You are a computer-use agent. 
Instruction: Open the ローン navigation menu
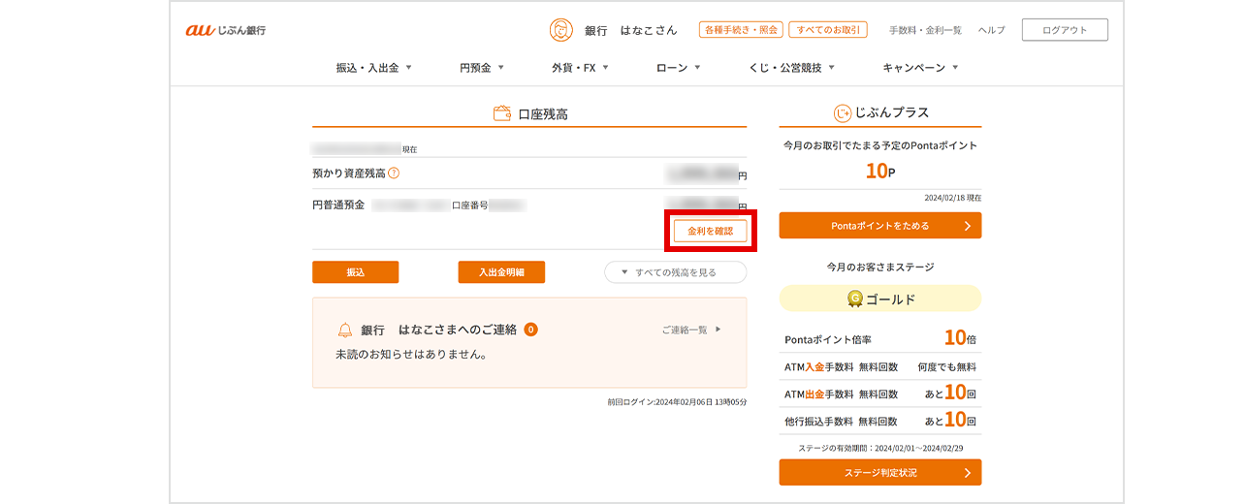pyautogui.click(x=678, y=68)
